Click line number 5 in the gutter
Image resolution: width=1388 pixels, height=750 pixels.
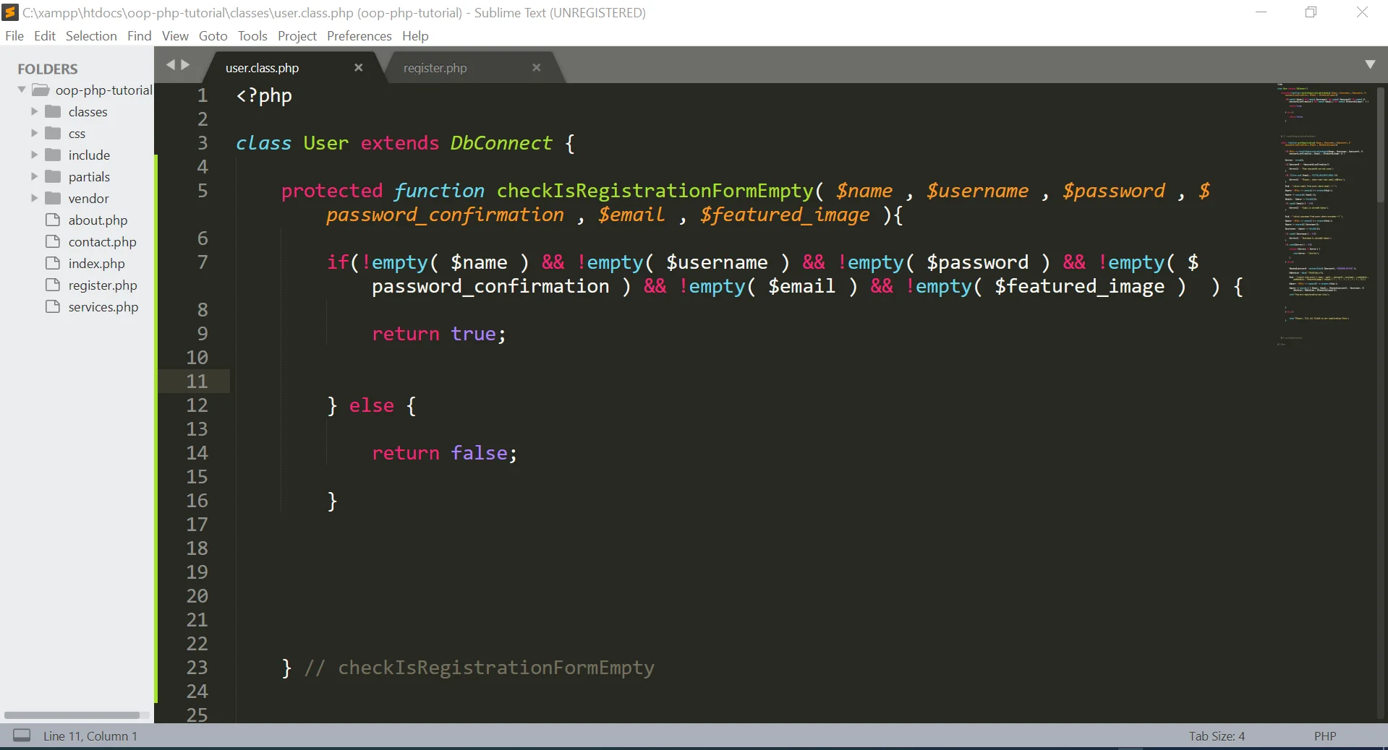[x=203, y=191]
